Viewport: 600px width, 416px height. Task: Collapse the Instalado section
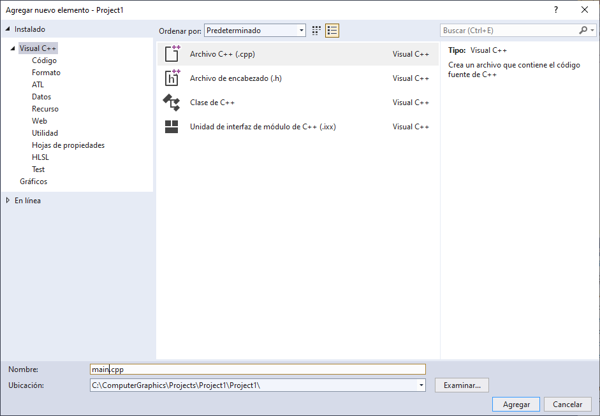[x=8, y=29]
